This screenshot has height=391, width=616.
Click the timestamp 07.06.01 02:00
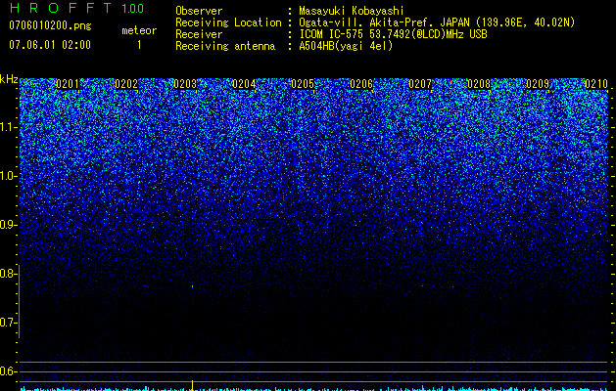pyautogui.click(x=50, y=45)
